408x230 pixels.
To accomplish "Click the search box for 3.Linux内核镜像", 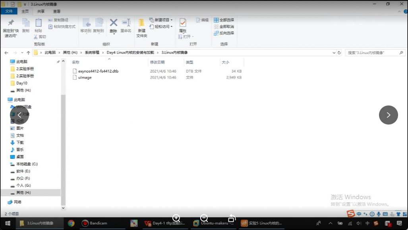I will [375, 53].
